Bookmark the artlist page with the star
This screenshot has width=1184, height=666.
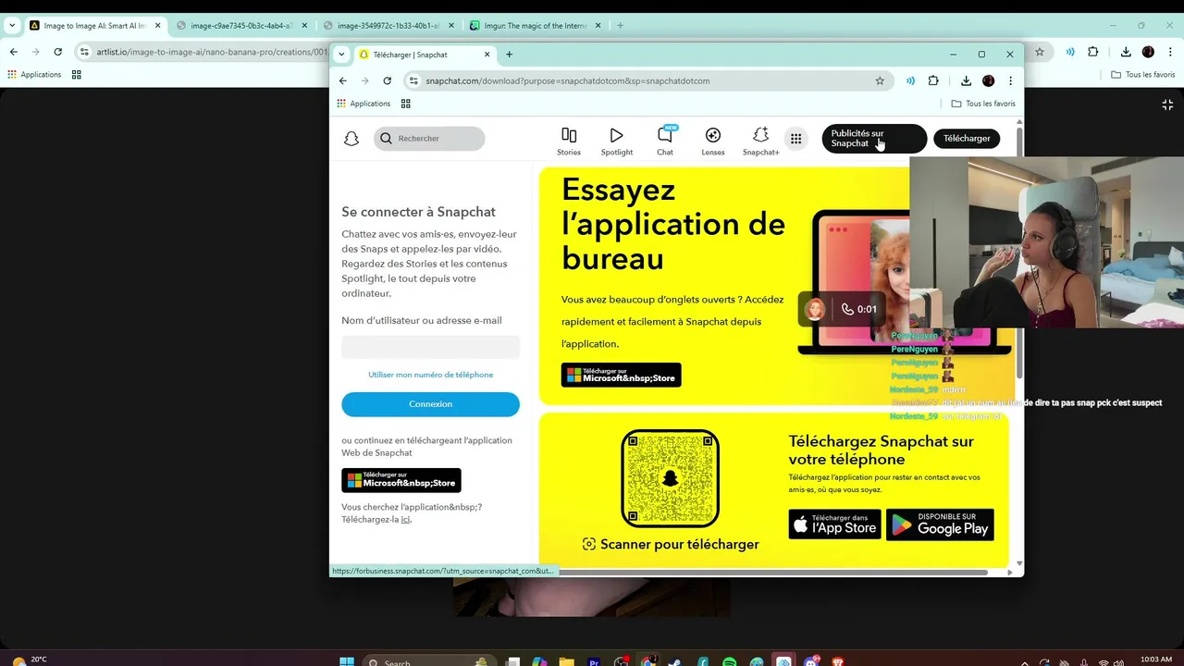[x=1040, y=52]
